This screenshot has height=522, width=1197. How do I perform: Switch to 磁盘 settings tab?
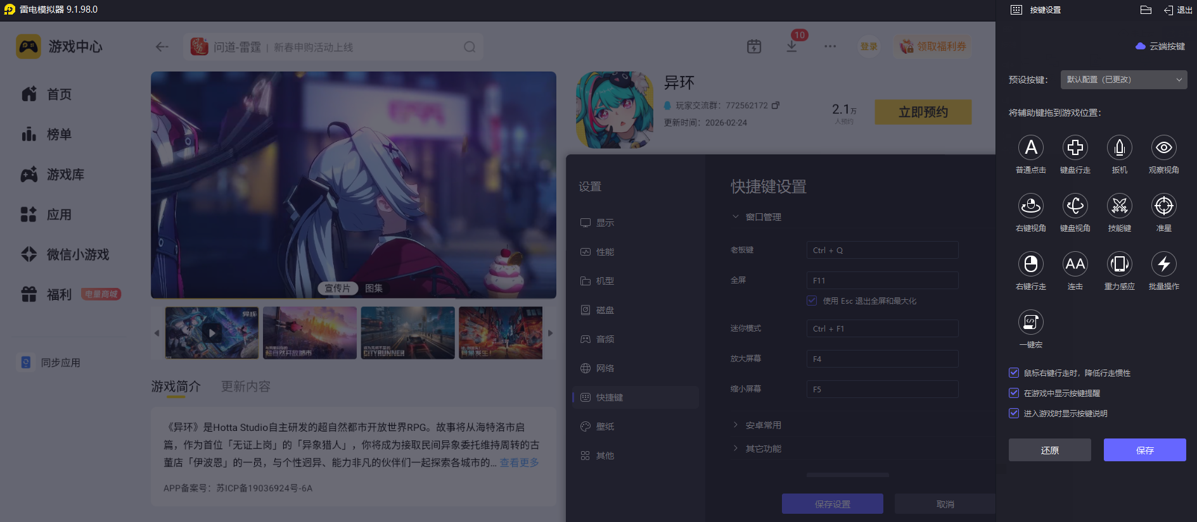tap(597, 310)
